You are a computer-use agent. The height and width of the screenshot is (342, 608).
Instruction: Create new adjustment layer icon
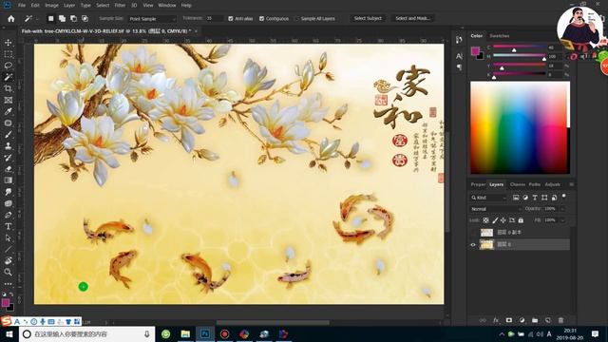pos(522,320)
